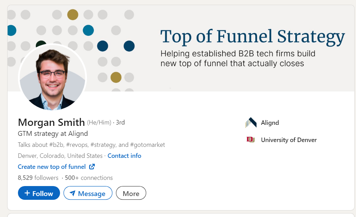This screenshot has width=356, height=217.
Task: Select the Aligned company name text
Action: click(x=269, y=122)
